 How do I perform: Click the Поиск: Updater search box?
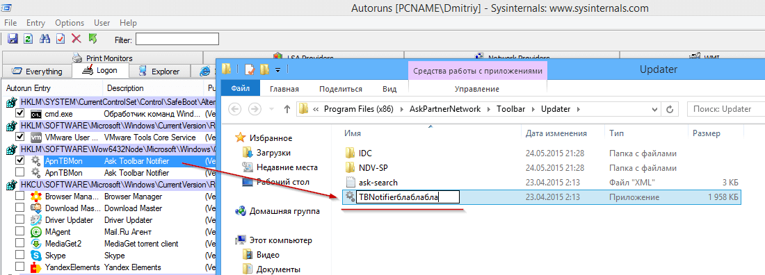[x=726, y=109]
